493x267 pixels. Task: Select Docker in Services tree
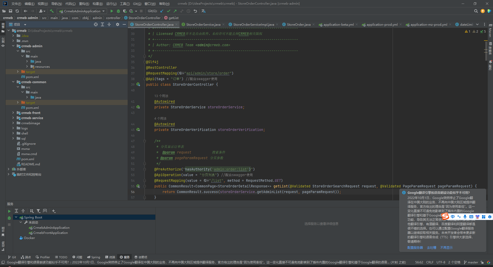29,238
